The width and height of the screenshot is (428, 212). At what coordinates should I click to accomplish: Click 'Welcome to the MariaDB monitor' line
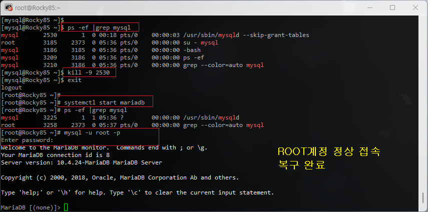pyautogui.click(x=104, y=147)
